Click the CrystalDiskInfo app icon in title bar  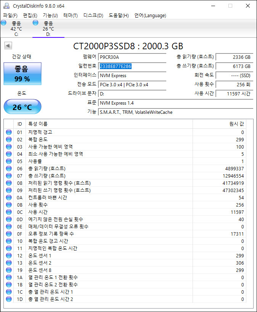[x=6, y=6]
